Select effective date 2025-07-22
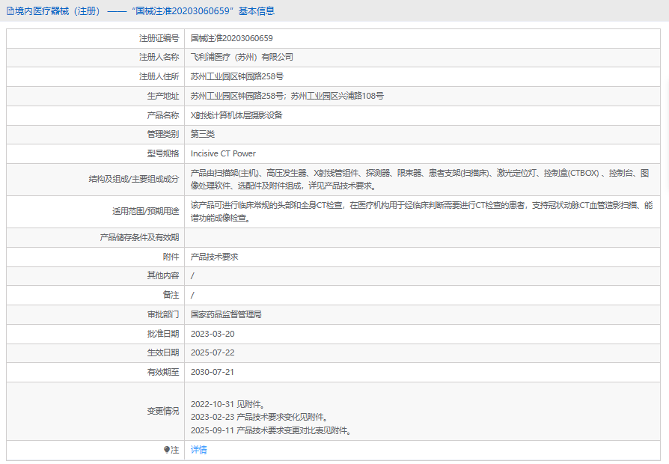 pos(213,353)
